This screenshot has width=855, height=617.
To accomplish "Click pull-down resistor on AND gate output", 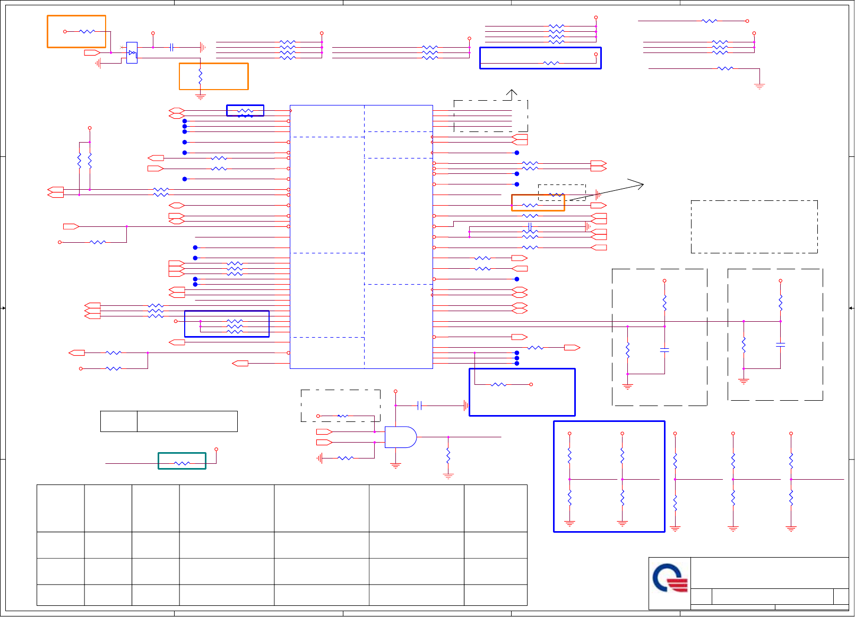I will [x=448, y=456].
